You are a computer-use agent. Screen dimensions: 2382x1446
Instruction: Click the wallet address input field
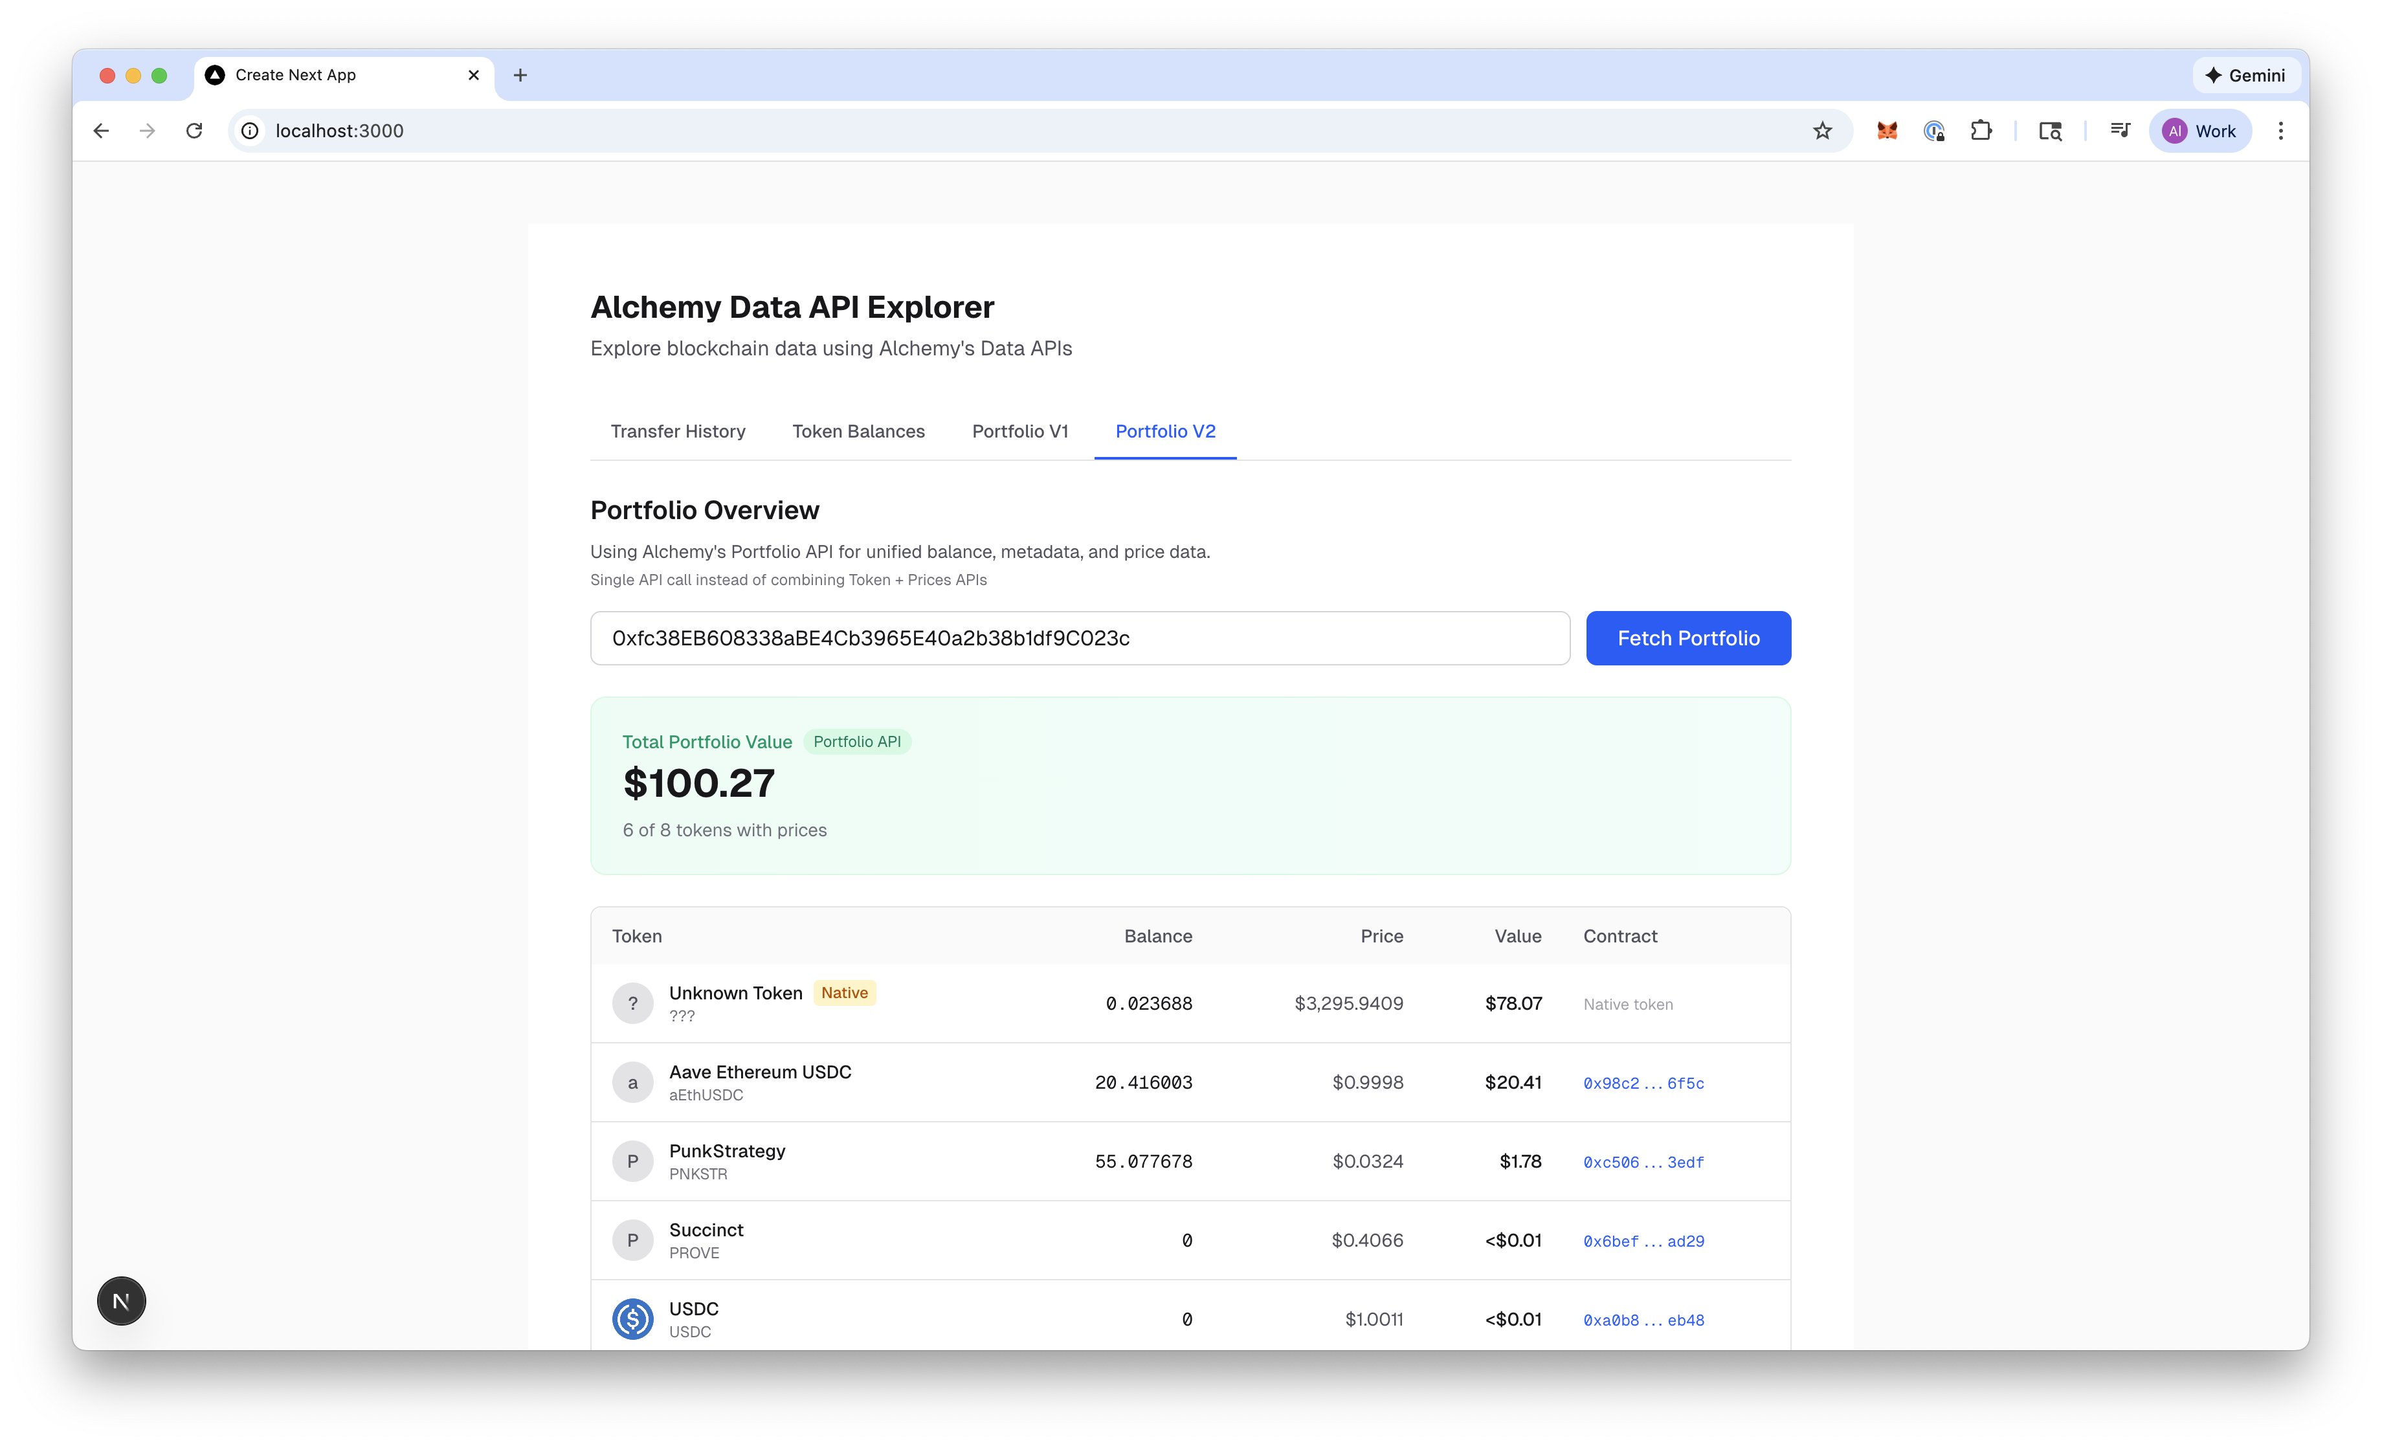coord(1079,638)
